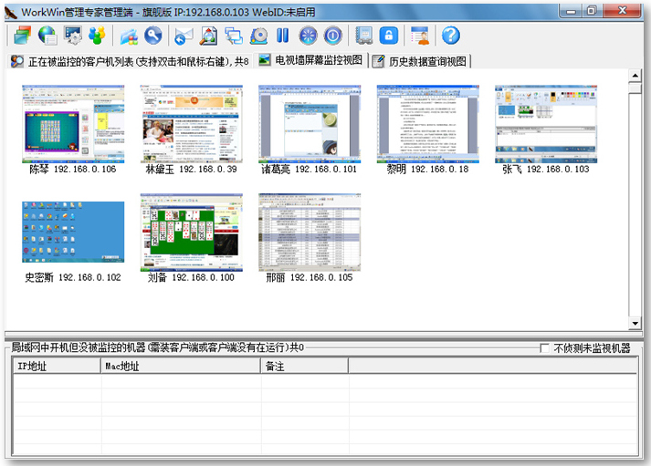Open the folder with colored blocks icon
Viewport: 651px width, 466px height.
coord(129,36)
